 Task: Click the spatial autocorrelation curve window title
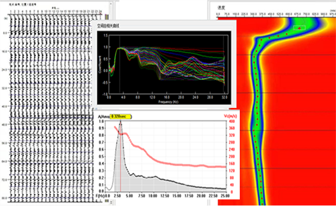(108, 26)
